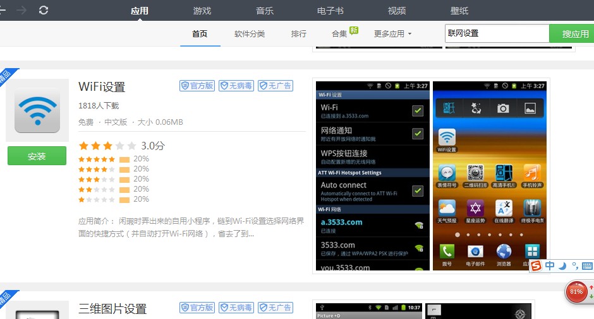
Task: Click the WiFi设置 app icon
Action: coord(37,110)
